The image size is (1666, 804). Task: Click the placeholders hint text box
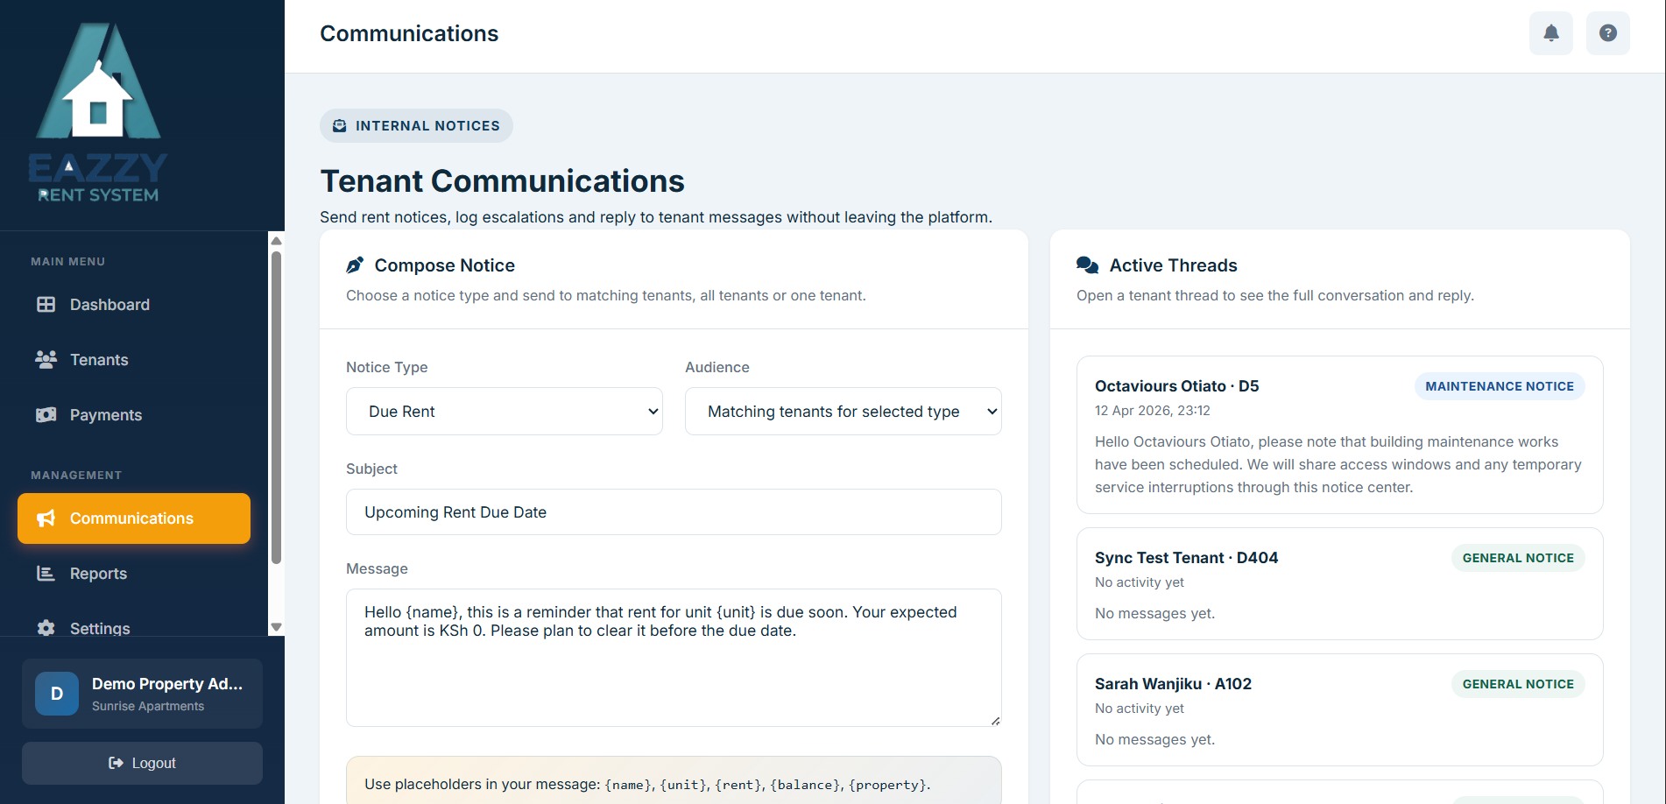point(674,780)
